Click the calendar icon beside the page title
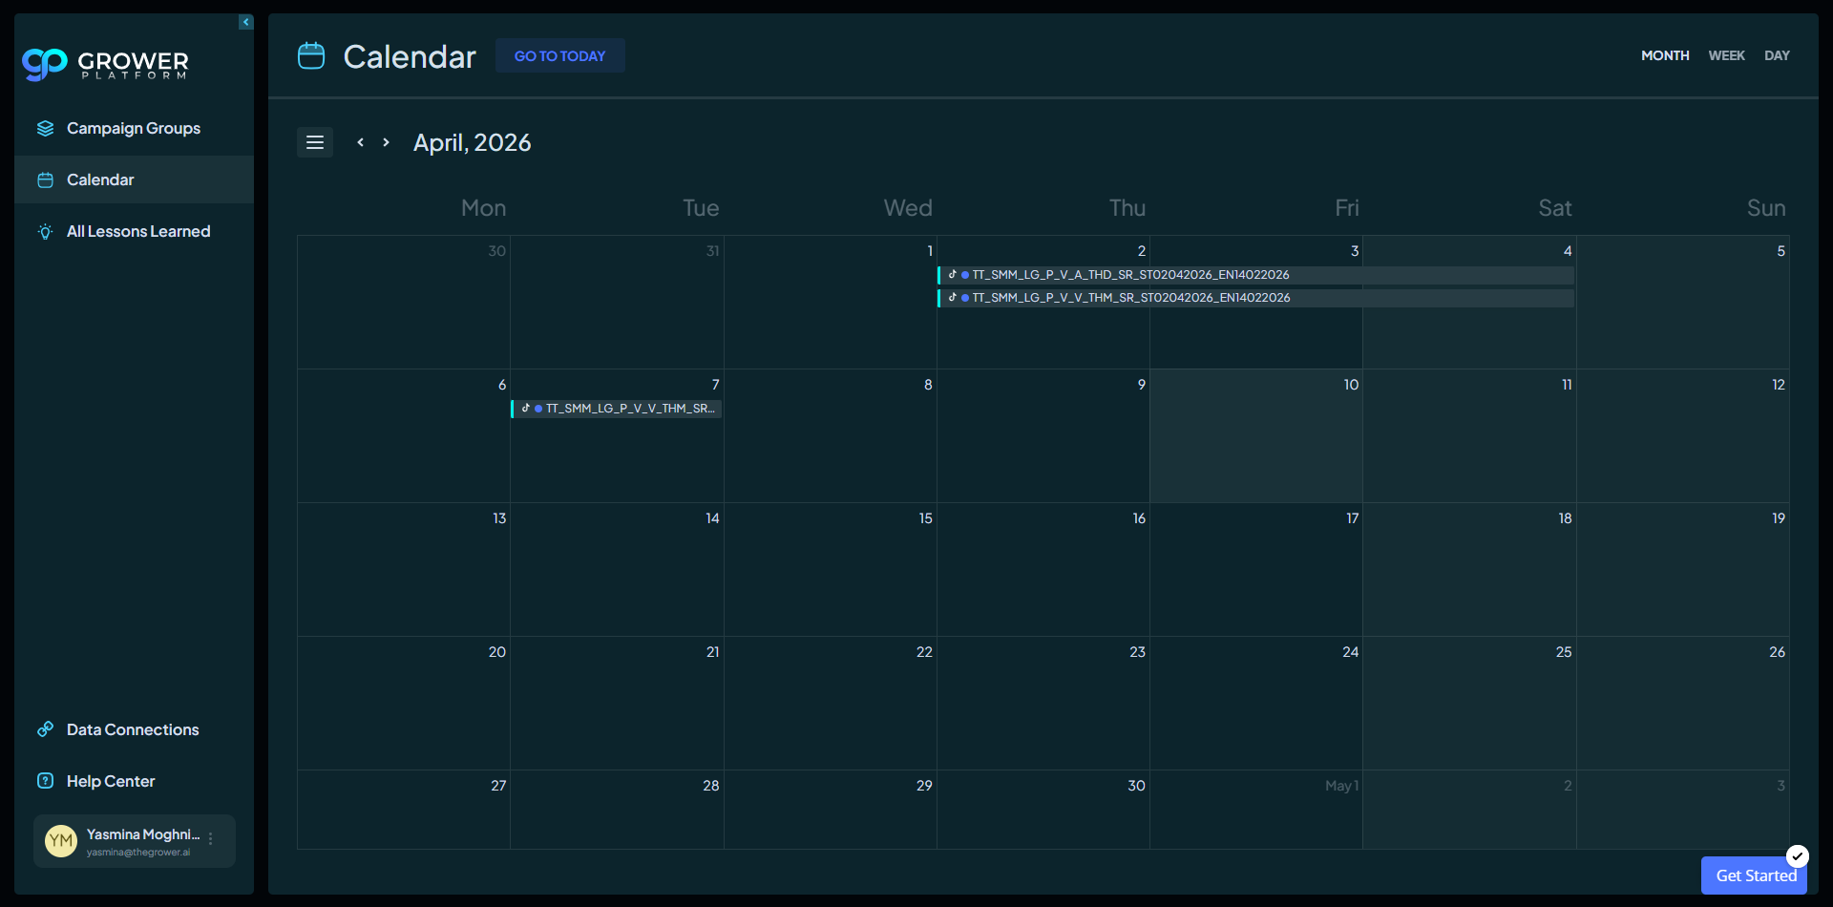1833x907 pixels. pyautogui.click(x=311, y=56)
